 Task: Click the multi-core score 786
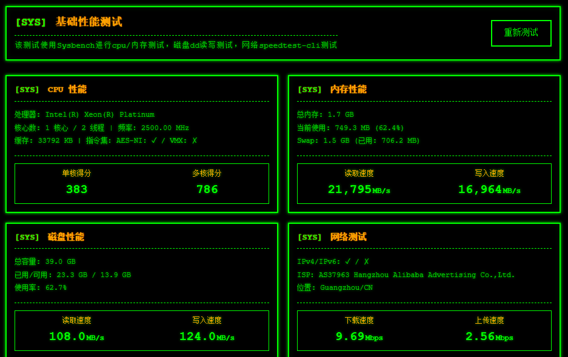(x=207, y=189)
